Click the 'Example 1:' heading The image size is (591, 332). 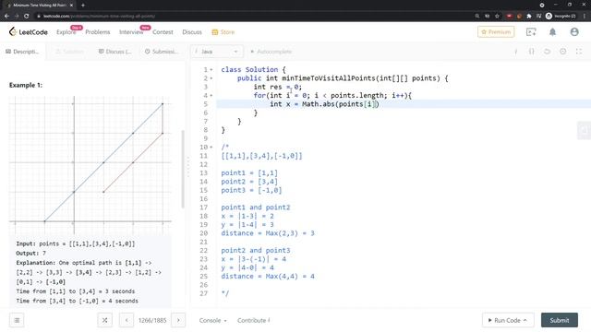click(26, 85)
